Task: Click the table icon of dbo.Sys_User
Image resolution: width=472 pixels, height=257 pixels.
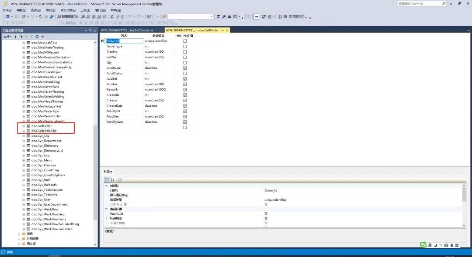Action: click(x=28, y=200)
